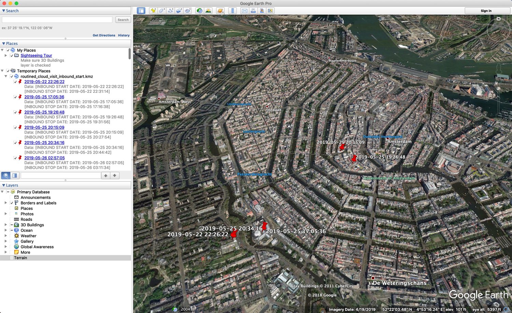The height and width of the screenshot is (313, 512).
Task: Select the Add Path tool
Action: (x=171, y=11)
